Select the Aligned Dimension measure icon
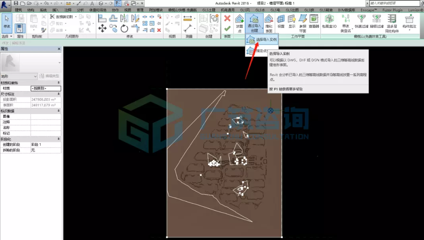The image size is (424, 240). click(187, 18)
